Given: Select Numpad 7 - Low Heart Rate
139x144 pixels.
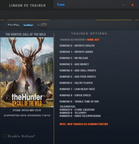Looking at the screenshot, I should coord(77,89).
